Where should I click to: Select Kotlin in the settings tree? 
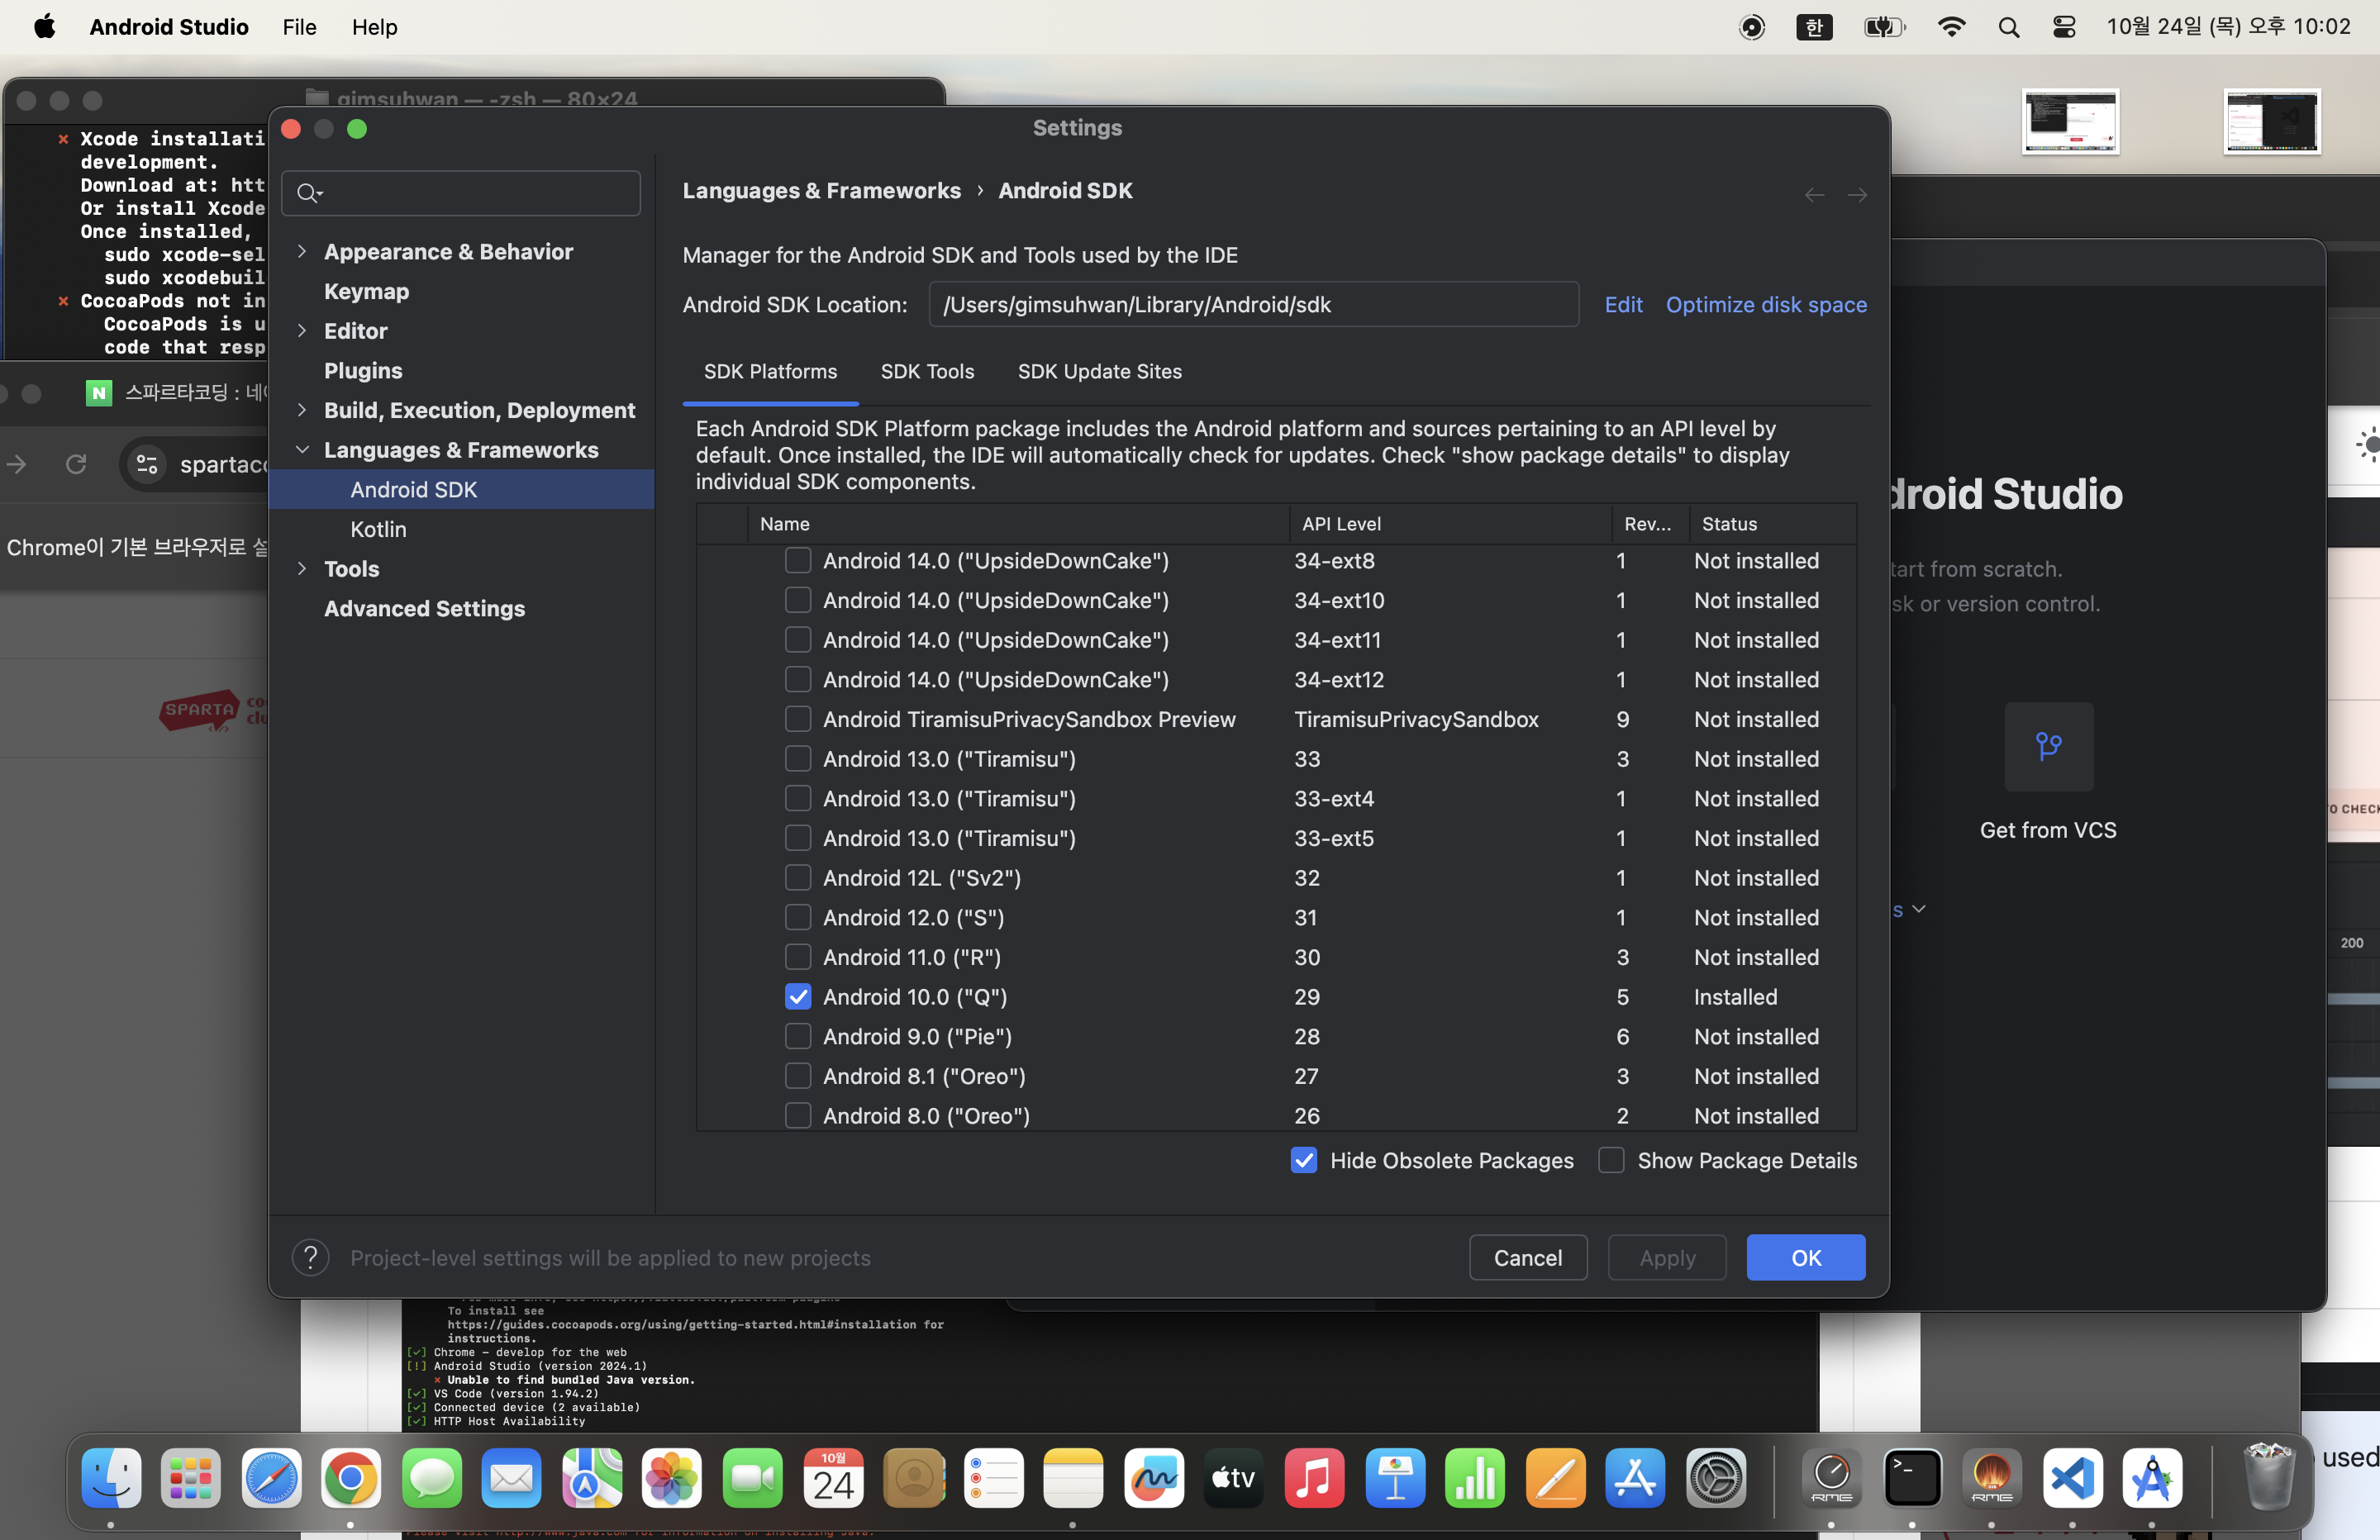coord(378,529)
